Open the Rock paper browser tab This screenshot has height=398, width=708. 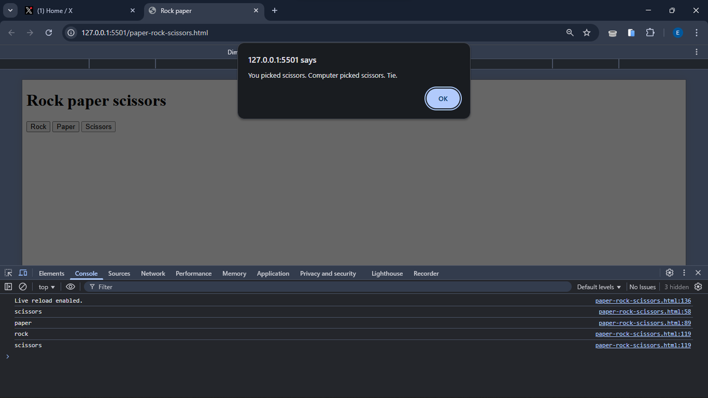click(195, 10)
